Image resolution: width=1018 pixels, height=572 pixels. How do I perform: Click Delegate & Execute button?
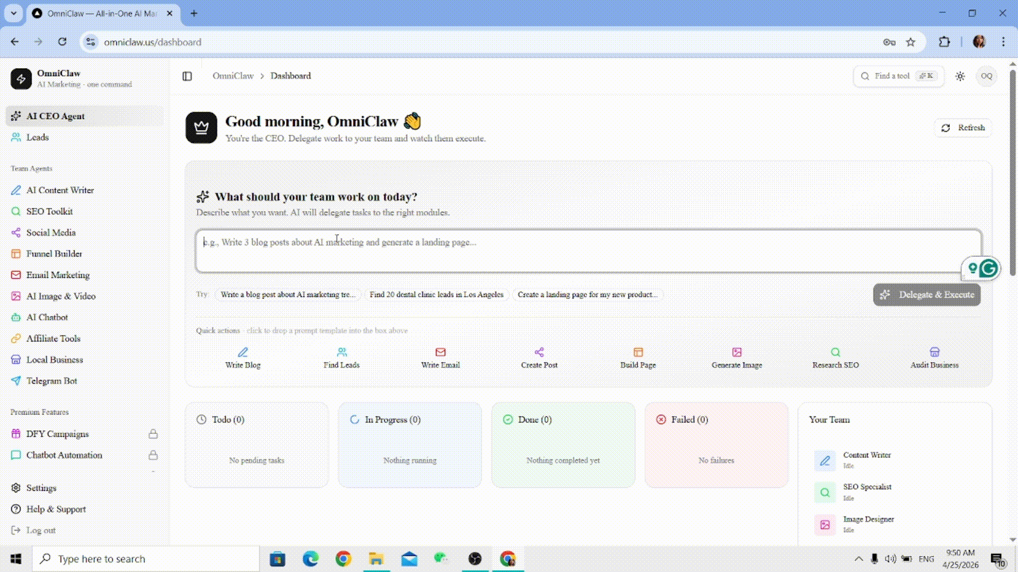pyautogui.click(x=927, y=294)
